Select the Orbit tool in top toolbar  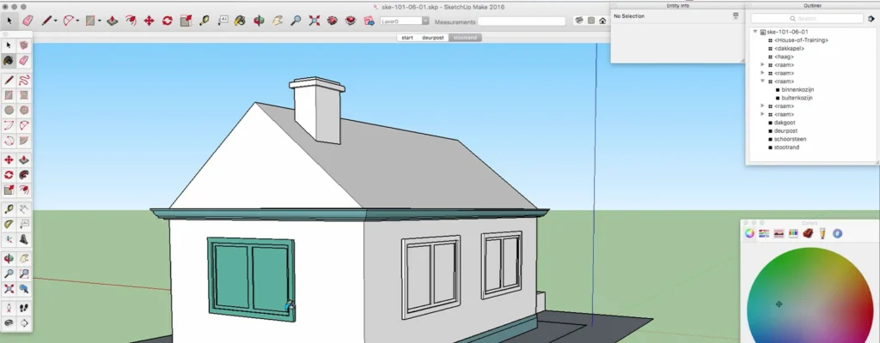click(259, 20)
